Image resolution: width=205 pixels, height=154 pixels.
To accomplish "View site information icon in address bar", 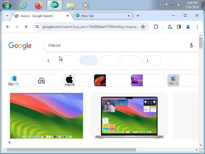I will pyautogui.click(x=37, y=27).
